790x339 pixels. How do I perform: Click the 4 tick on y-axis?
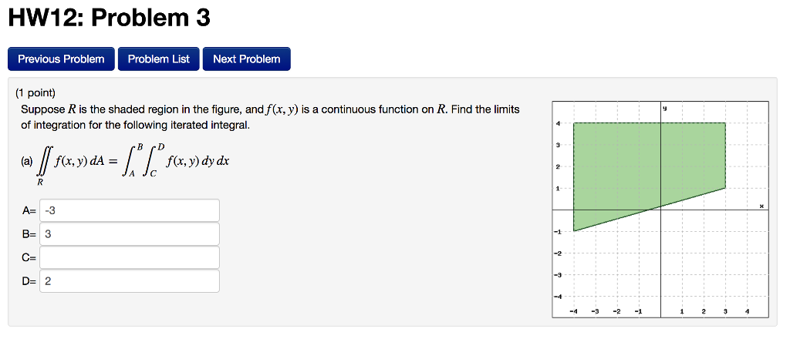pos(558,123)
